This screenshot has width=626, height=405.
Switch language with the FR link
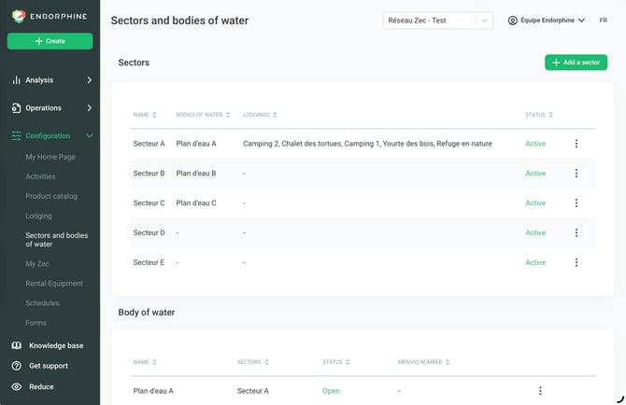(604, 21)
